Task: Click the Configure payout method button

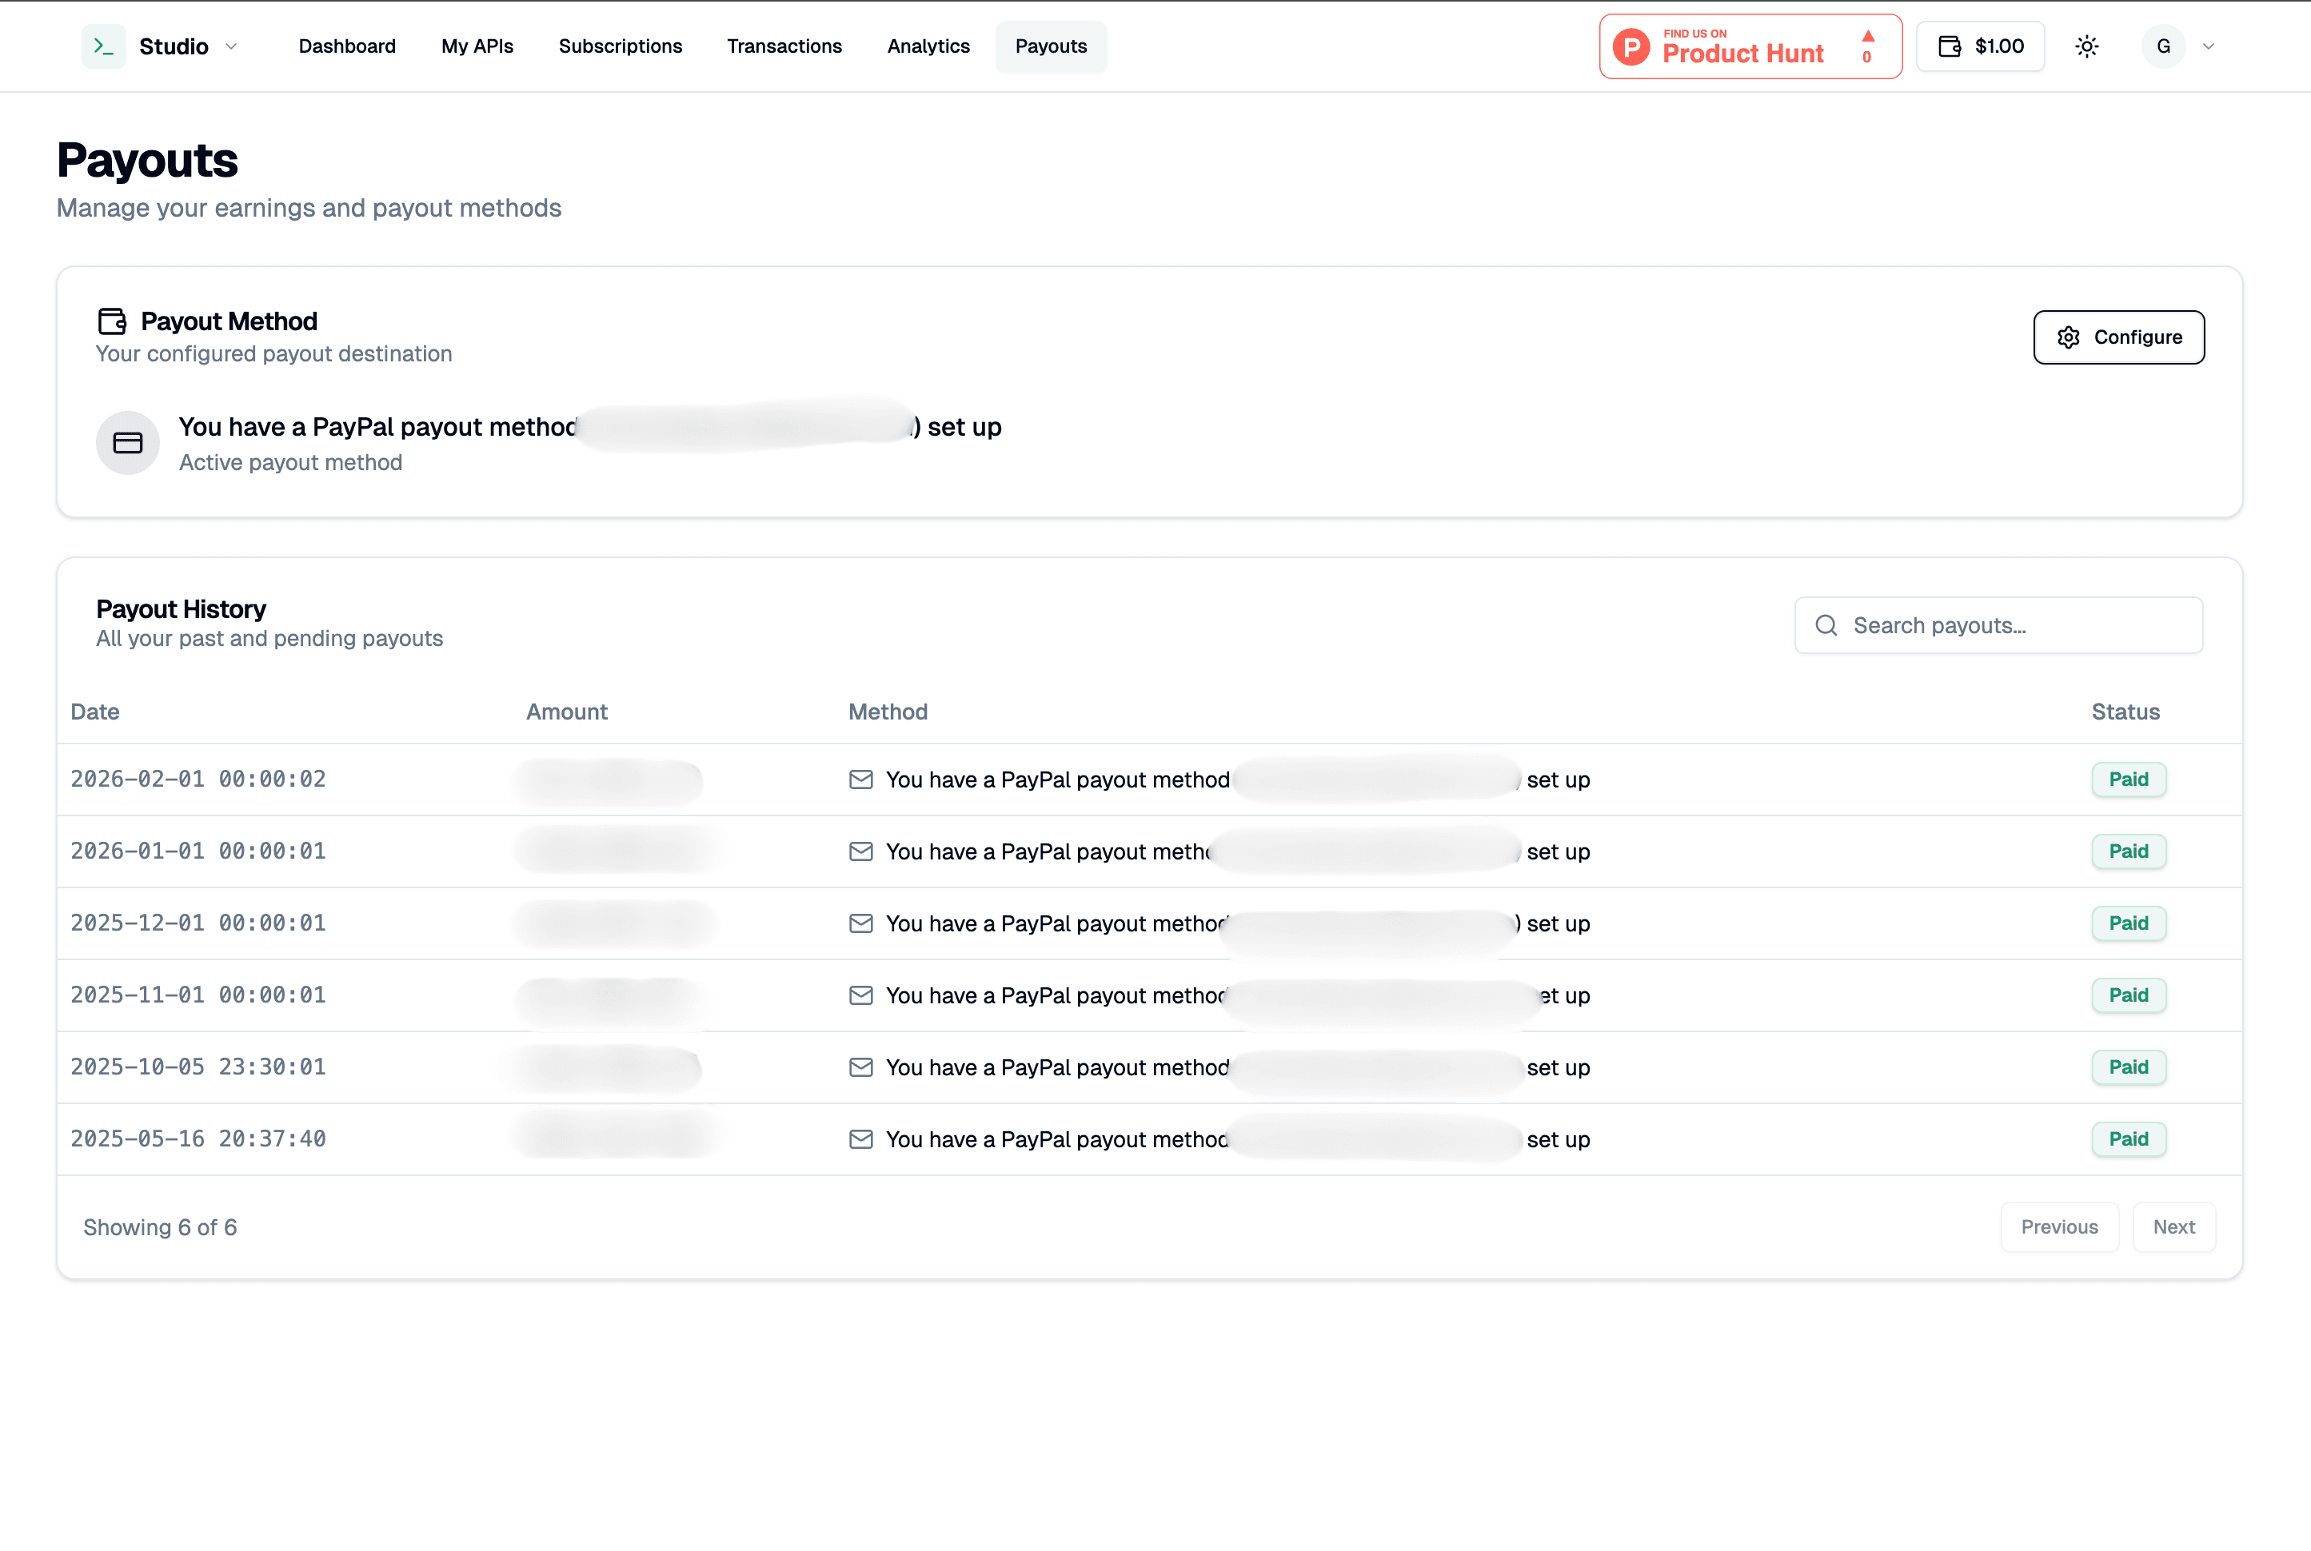Action: click(x=2119, y=337)
